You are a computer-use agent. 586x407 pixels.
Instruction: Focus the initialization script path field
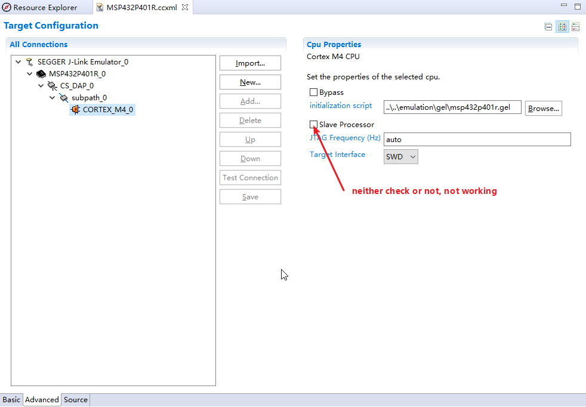pyautogui.click(x=452, y=107)
